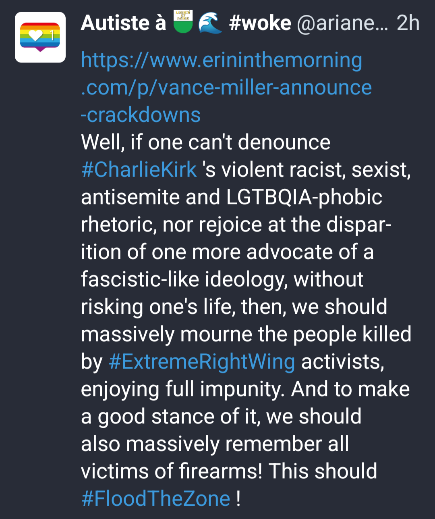The height and width of the screenshot is (519, 435).
Task: Select the #woke text in display name
Action: pyautogui.click(x=260, y=23)
